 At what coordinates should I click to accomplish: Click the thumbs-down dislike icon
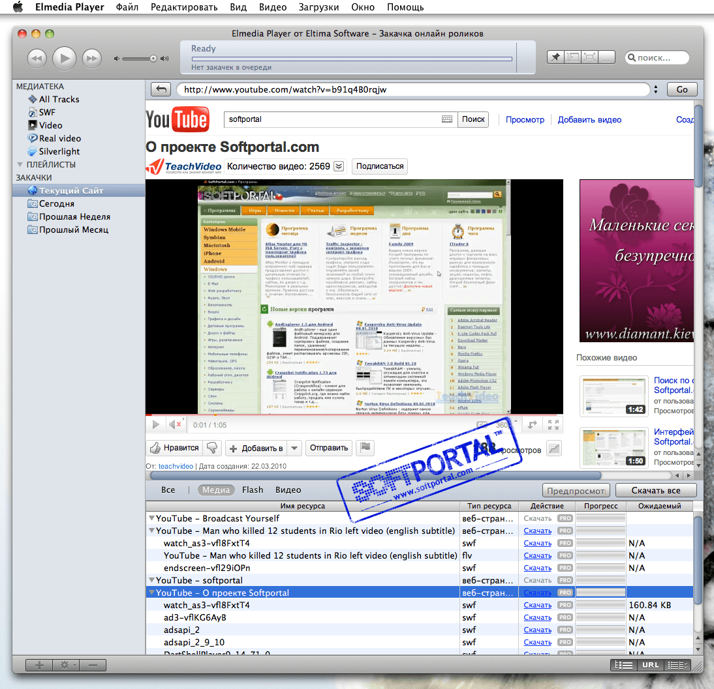pos(212,448)
